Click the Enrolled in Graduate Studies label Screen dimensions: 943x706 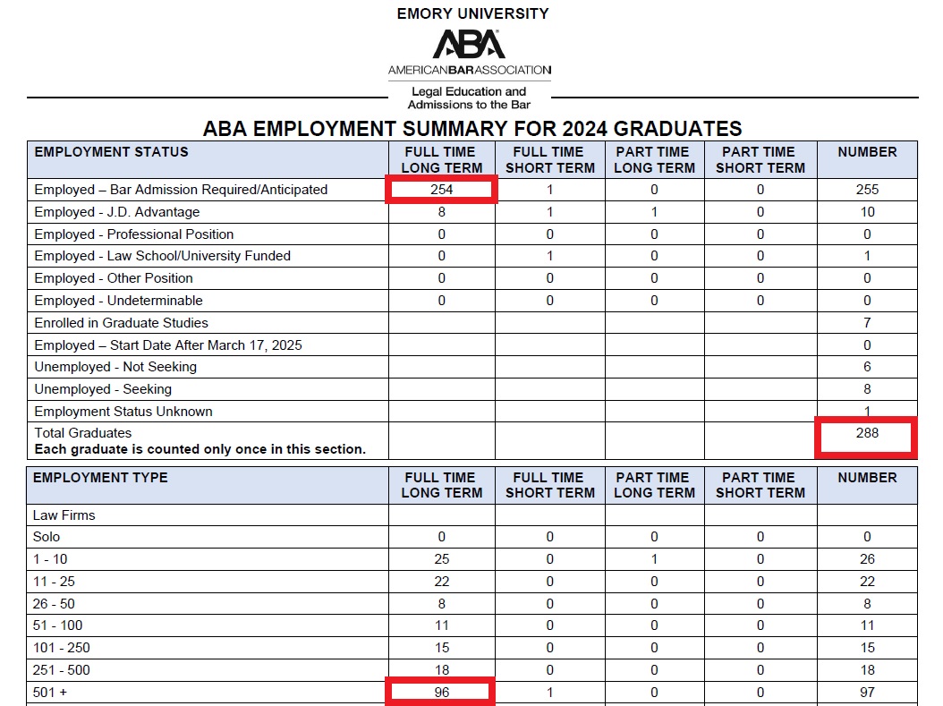click(121, 323)
